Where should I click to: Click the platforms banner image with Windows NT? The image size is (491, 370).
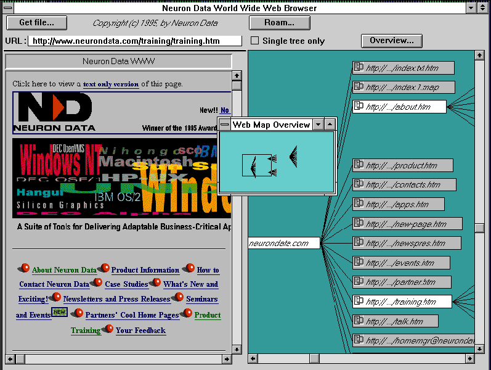pos(121,178)
